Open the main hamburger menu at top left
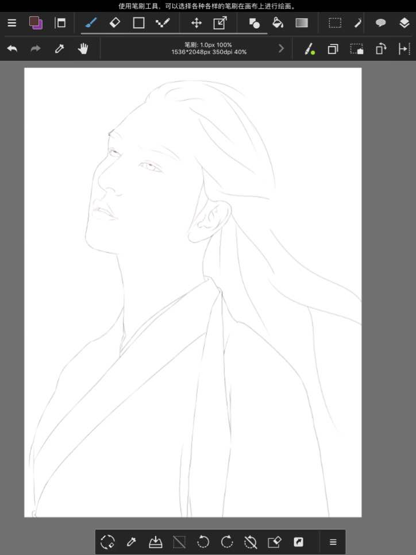 (12, 23)
